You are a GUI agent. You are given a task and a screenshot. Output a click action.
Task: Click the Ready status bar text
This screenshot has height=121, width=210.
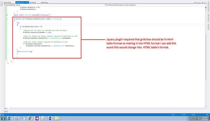pyautogui.click(x=2, y=115)
